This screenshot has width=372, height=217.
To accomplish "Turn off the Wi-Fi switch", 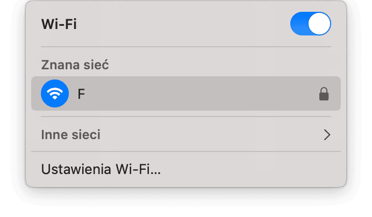I will tap(310, 24).
